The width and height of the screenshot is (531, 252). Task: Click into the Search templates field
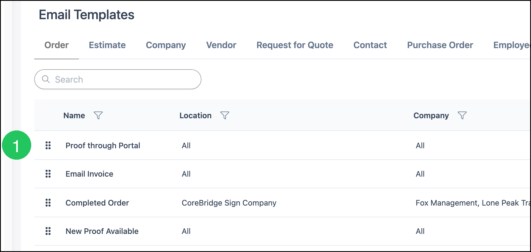click(118, 79)
